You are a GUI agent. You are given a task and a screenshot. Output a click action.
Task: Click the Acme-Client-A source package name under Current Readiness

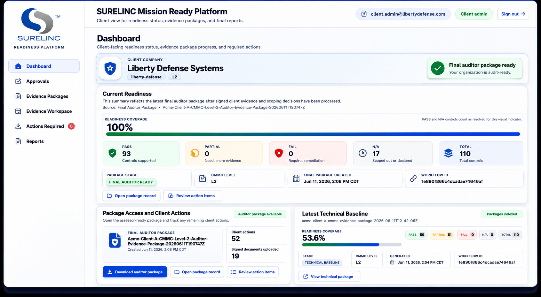click(234, 107)
